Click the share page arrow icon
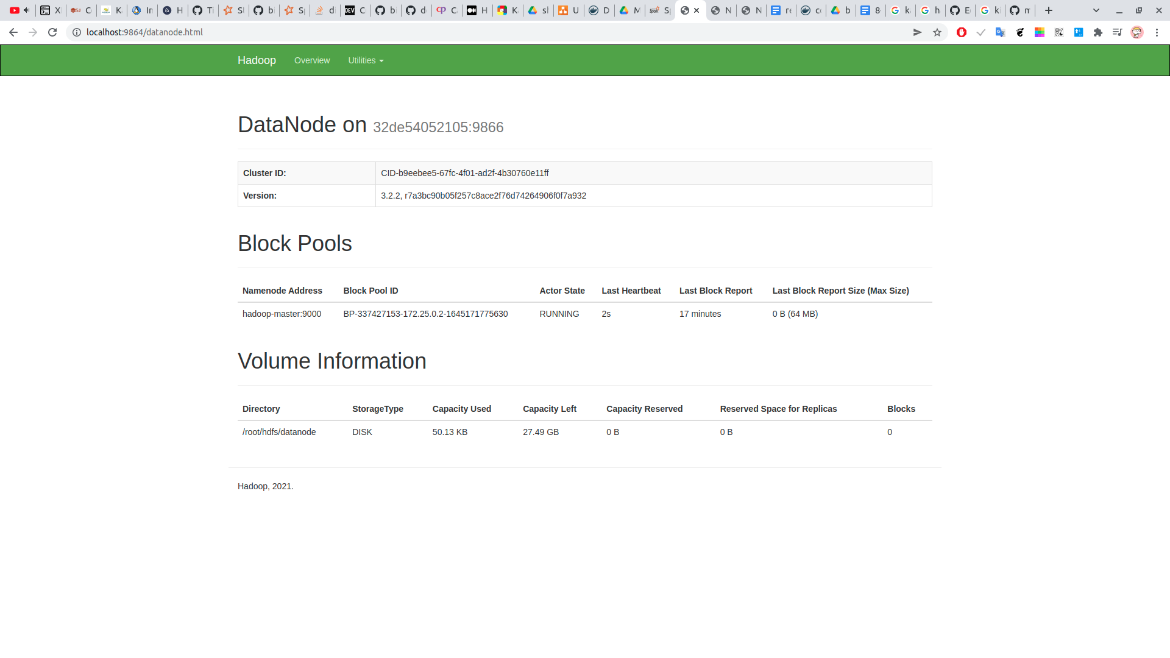This screenshot has width=1170, height=658. 917,32
